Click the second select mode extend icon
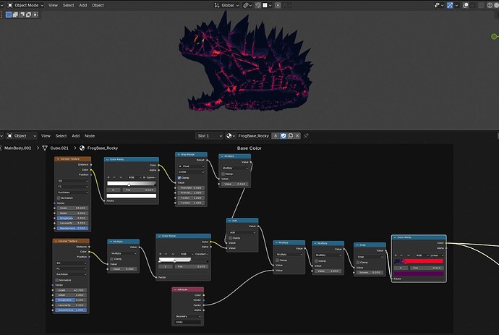The height and width of the screenshot is (335, 499). pyautogui.click(x=15, y=14)
